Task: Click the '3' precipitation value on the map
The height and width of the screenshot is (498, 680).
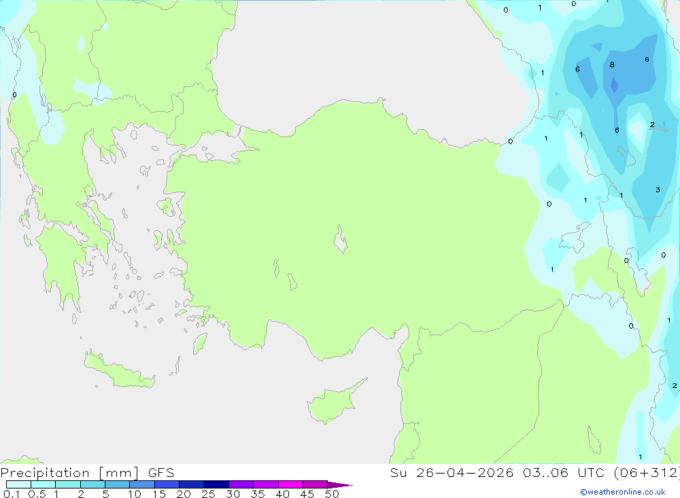Action: click(x=658, y=190)
